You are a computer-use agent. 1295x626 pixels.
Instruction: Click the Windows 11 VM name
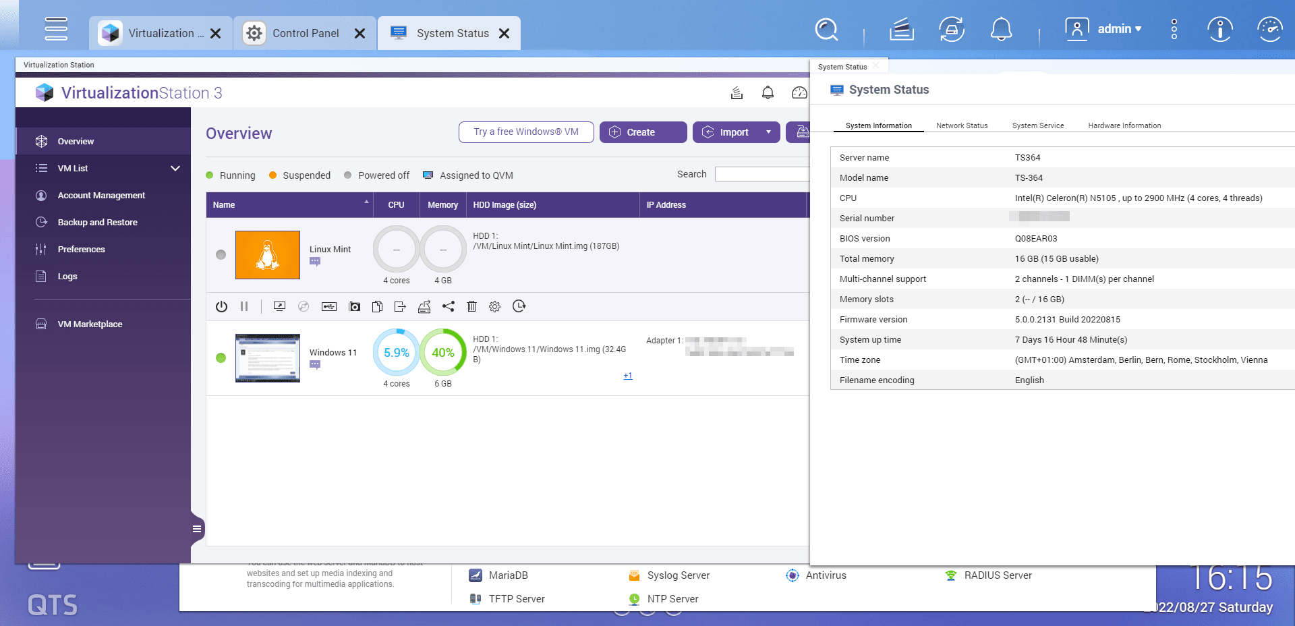[x=333, y=352]
